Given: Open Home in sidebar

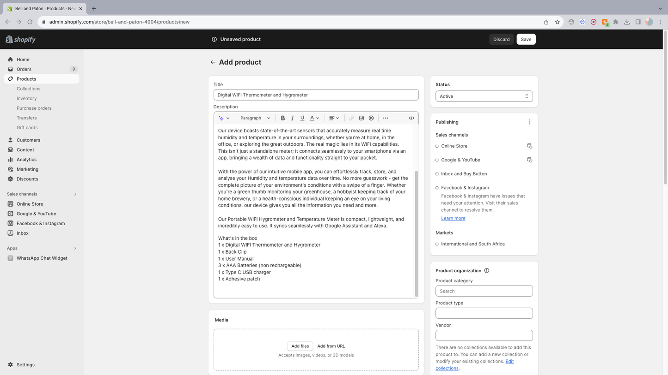Looking at the screenshot, I should tap(42, 60).
